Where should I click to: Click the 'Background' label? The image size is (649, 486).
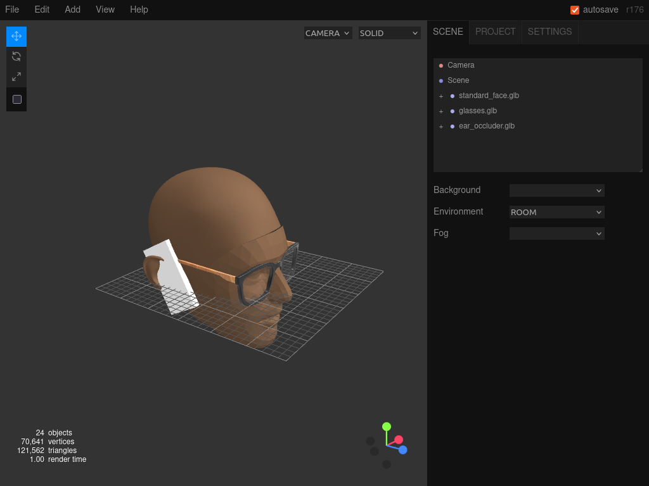[x=457, y=190]
